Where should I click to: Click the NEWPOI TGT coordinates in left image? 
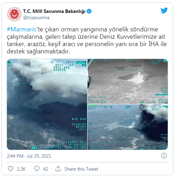coord(76,145)
